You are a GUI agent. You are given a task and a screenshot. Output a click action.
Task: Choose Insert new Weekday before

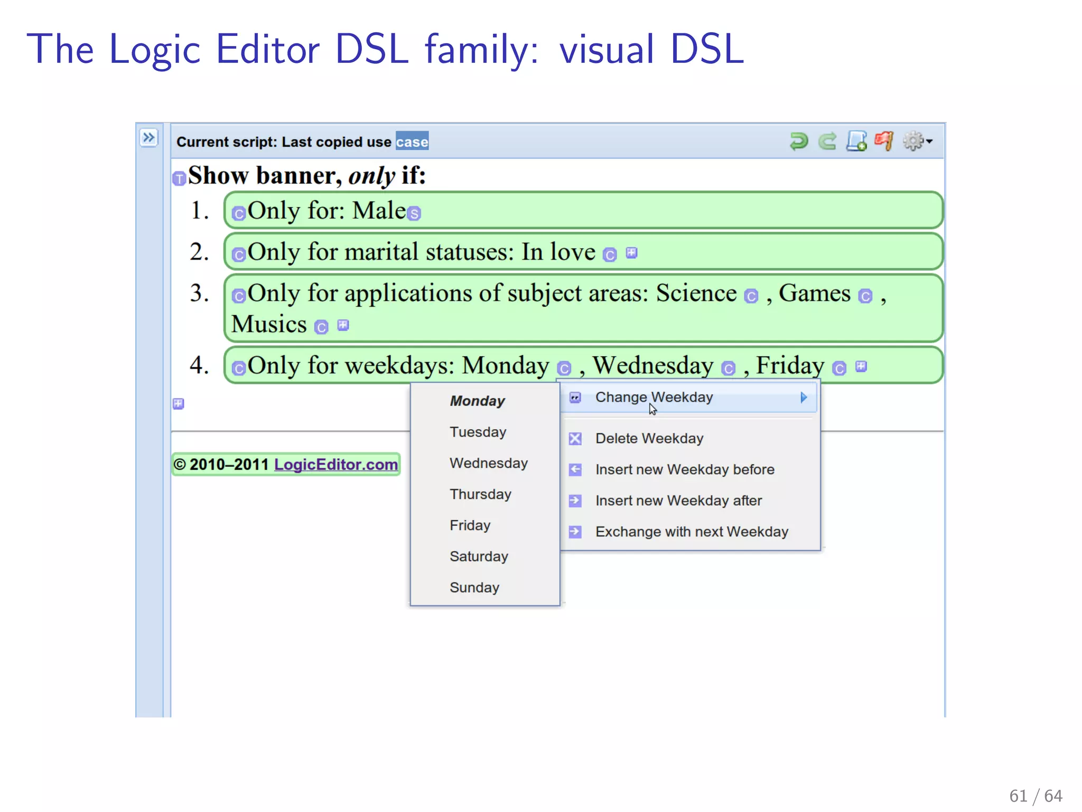684,469
